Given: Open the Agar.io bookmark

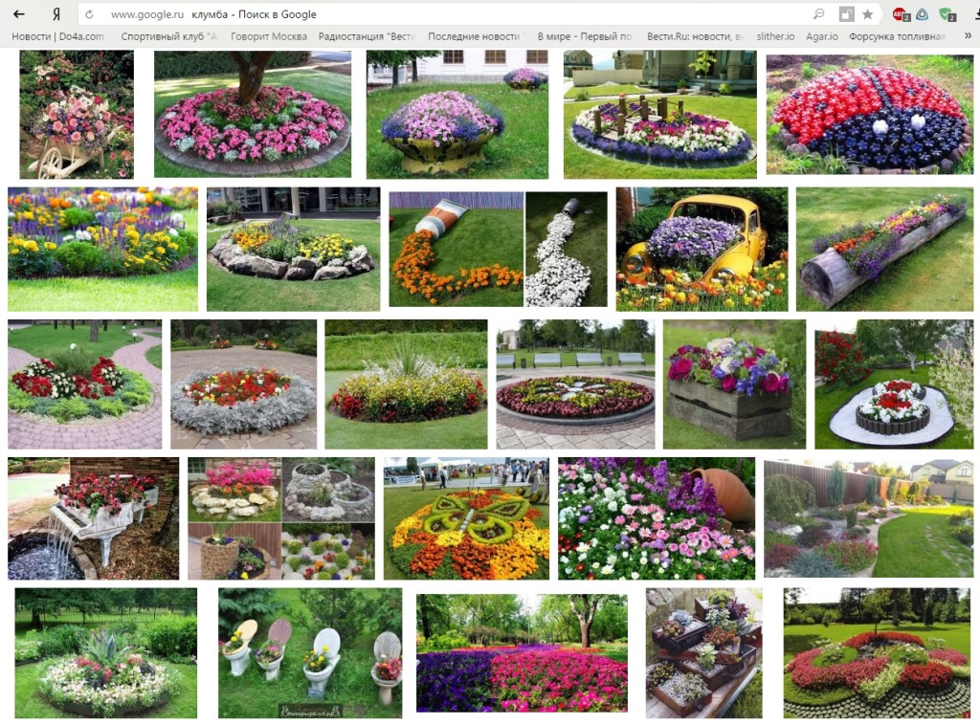Looking at the screenshot, I should click(x=822, y=36).
